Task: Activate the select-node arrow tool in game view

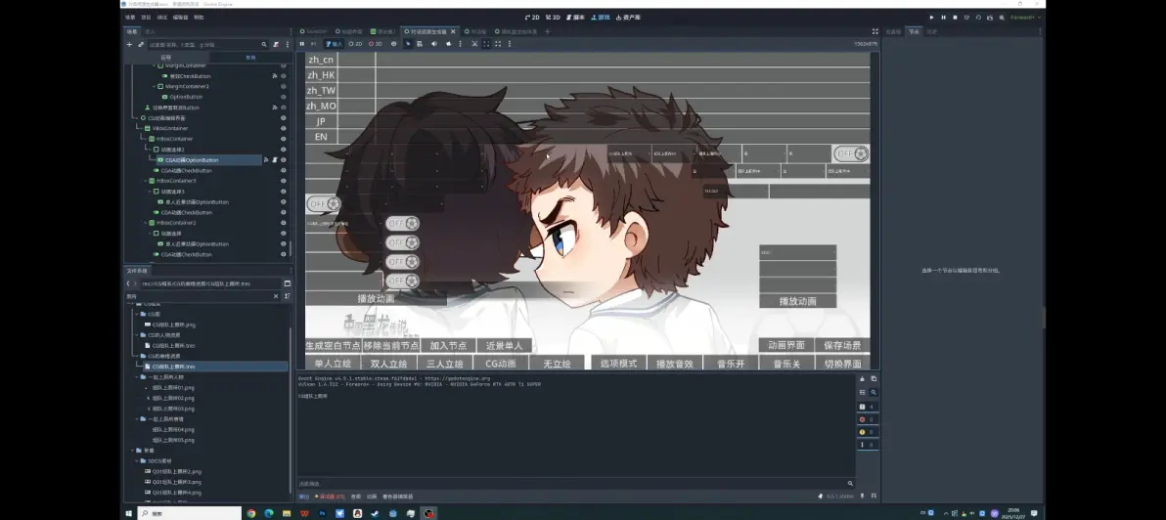Action: tap(408, 44)
